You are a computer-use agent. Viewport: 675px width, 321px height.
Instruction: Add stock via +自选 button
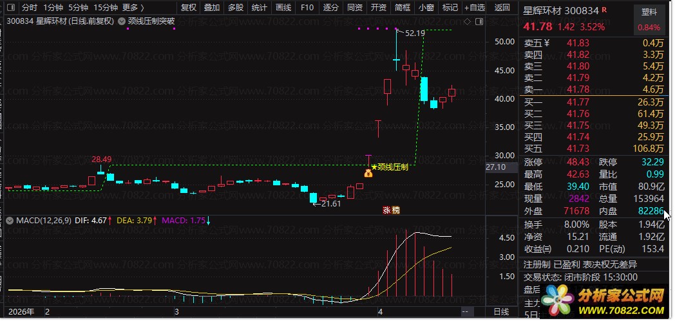475,7
